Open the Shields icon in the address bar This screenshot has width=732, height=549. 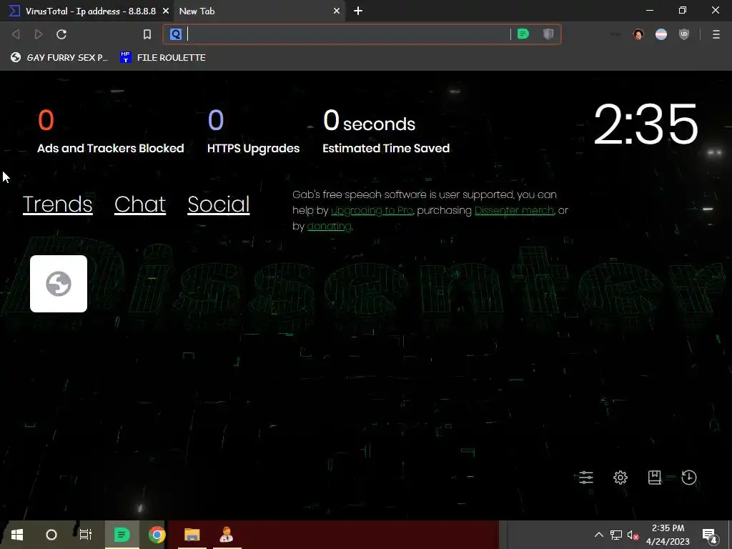tap(548, 34)
